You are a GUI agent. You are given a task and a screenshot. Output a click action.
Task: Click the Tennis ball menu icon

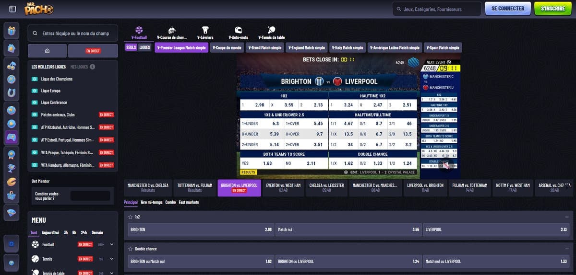pos(35,259)
